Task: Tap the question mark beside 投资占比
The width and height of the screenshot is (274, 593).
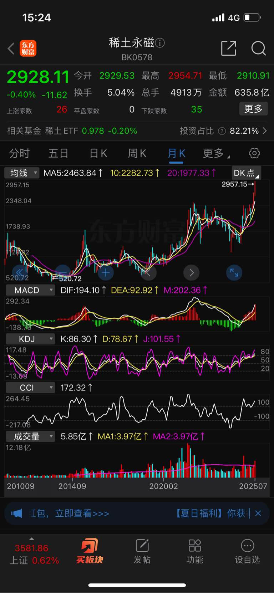Action: coord(222,131)
